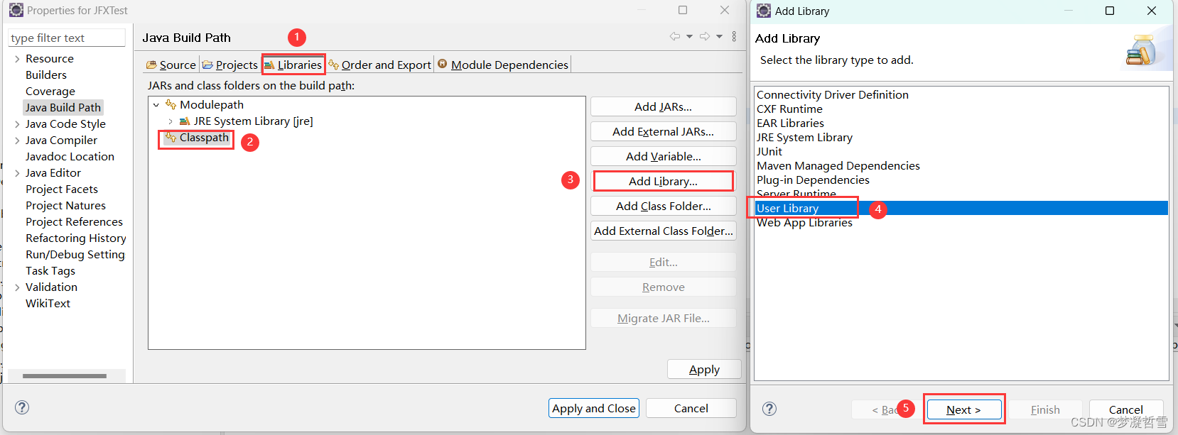This screenshot has width=1178, height=435.
Task: Maximize the Add Library dialog window
Action: [x=1110, y=11]
